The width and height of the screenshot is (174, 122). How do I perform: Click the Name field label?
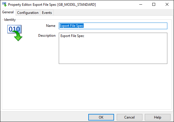[x=51, y=26]
